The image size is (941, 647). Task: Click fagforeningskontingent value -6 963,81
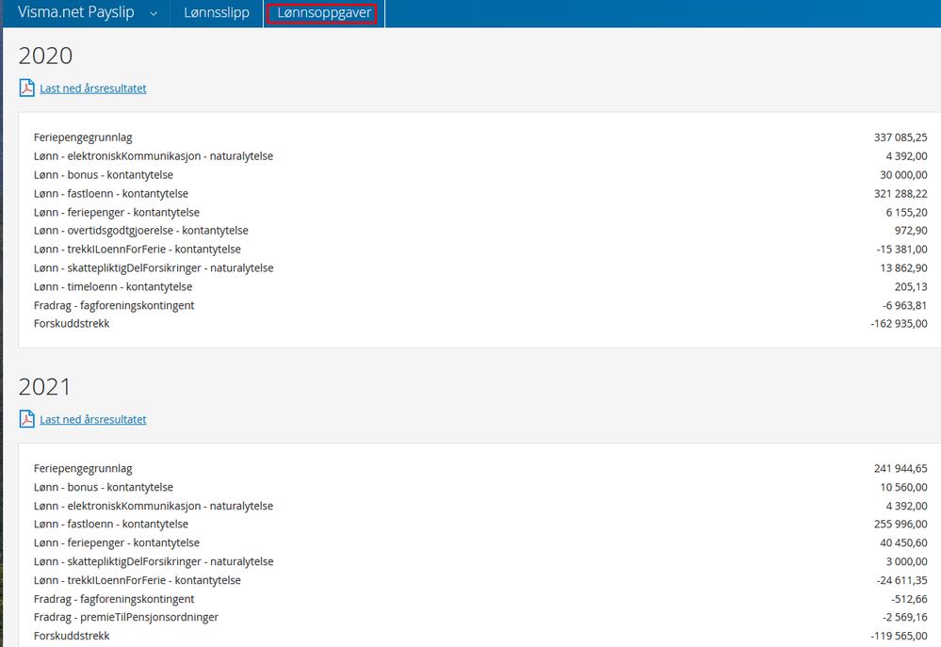tap(904, 305)
